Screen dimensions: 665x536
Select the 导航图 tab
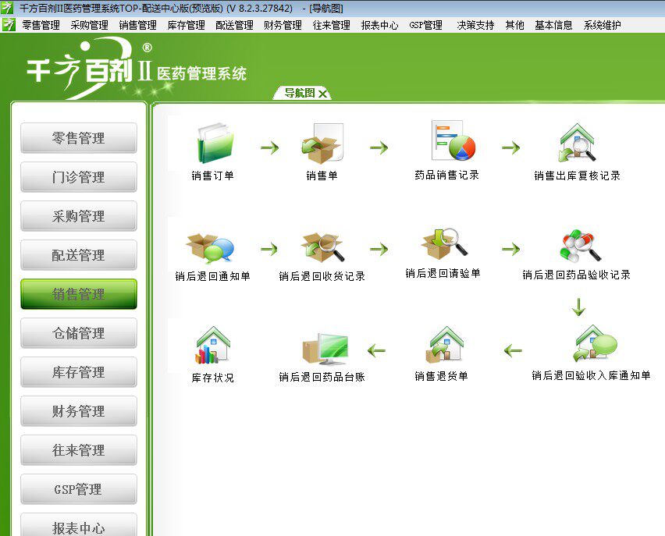[x=299, y=93]
